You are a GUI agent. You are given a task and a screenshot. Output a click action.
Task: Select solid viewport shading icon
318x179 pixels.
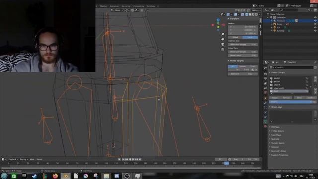coord(250,14)
